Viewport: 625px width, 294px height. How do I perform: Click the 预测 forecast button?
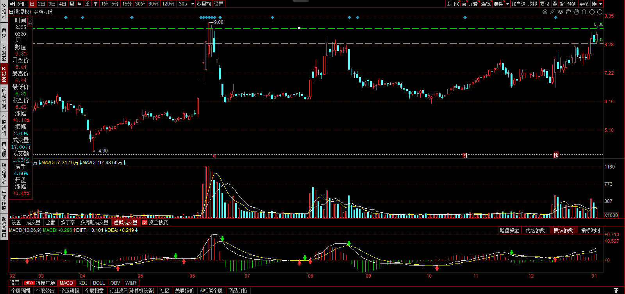click(572, 4)
